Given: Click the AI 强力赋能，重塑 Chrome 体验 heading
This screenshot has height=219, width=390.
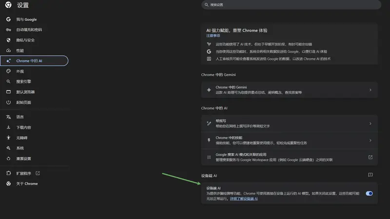Looking at the screenshot, I should (x=237, y=30).
